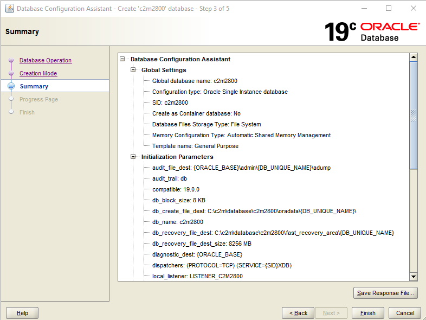The image size is (426, 320).
Task: Open the Help button
Action: 22,313
